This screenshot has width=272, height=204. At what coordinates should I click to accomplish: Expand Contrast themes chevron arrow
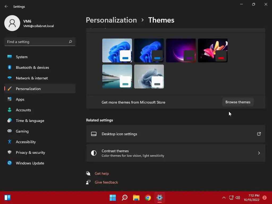[259, 153]
